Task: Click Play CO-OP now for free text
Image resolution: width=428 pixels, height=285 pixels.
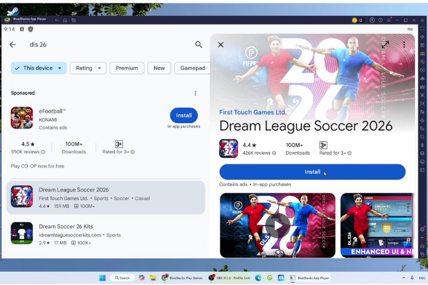Action: click(x=38, y=166)
